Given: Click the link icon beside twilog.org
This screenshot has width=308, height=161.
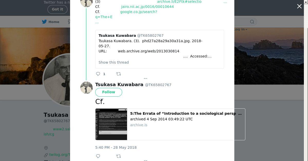Looking at the screenshot, I should click(x=46, y=155).
